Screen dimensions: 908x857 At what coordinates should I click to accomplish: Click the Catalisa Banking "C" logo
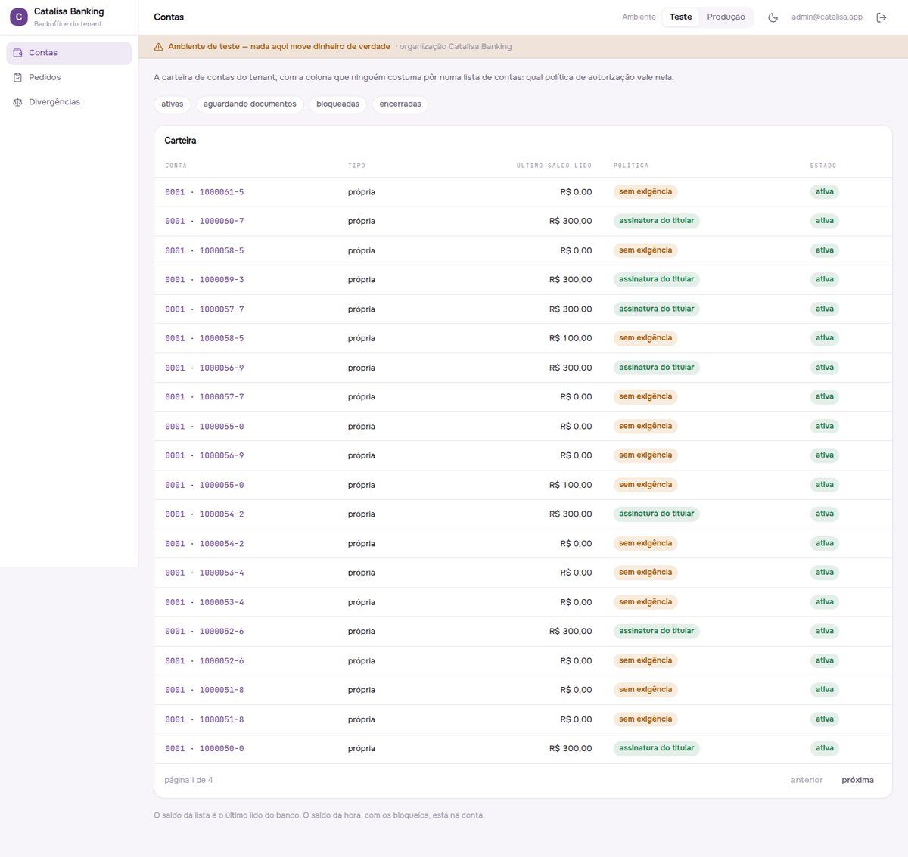pos(19,17)
